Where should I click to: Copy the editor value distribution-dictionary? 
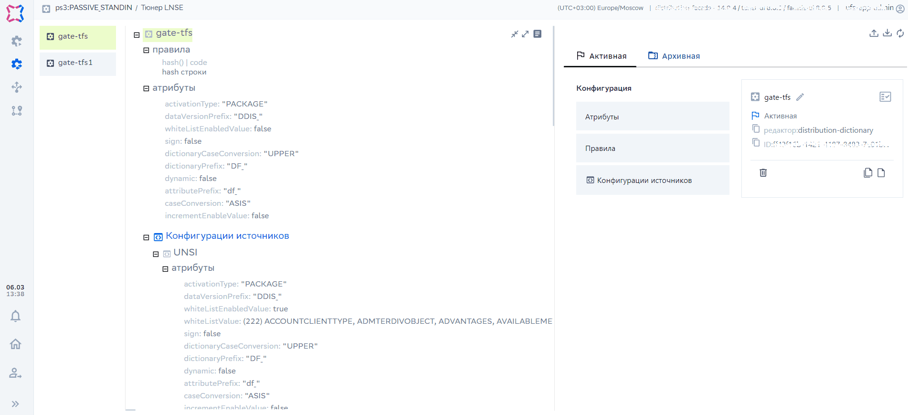click(x=756, y=129)
